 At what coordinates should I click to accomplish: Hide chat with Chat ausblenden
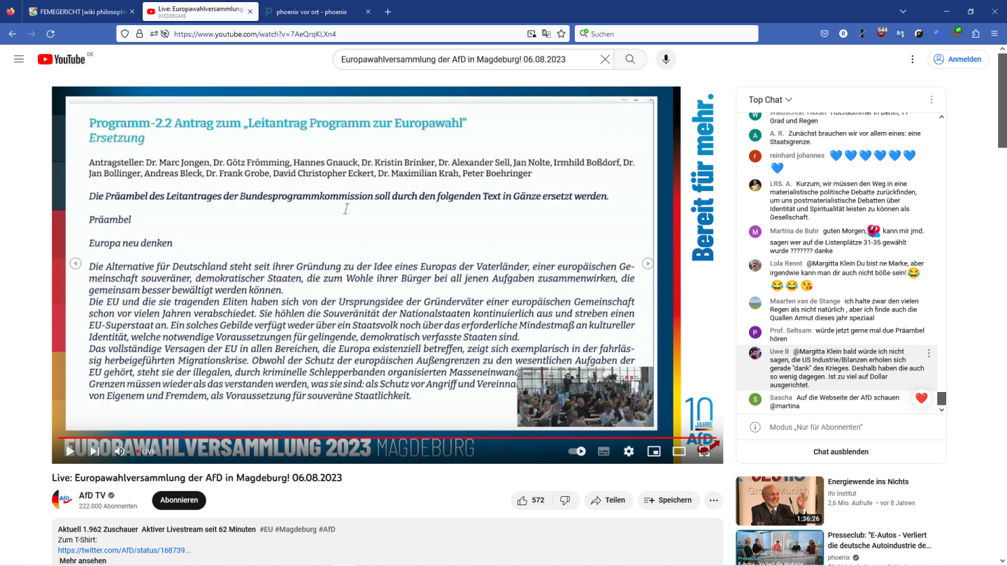pos(841,452)
